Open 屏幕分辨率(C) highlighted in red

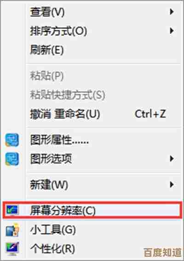point(92,210)
